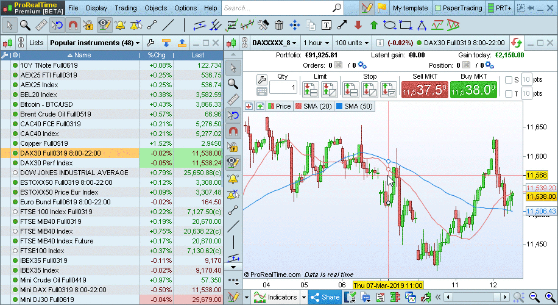The width and height of the screenshot is (558, 305).
Task: Open the order panel wrench settings icon
Action: pyautogui.click(x=261, y=80)
